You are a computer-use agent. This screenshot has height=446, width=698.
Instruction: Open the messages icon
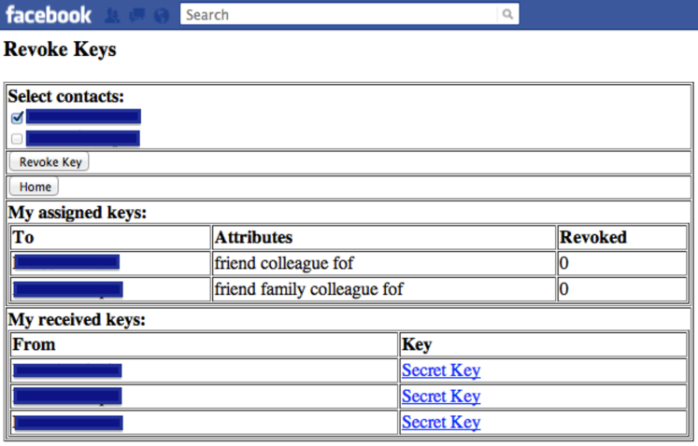coord(136,16)
